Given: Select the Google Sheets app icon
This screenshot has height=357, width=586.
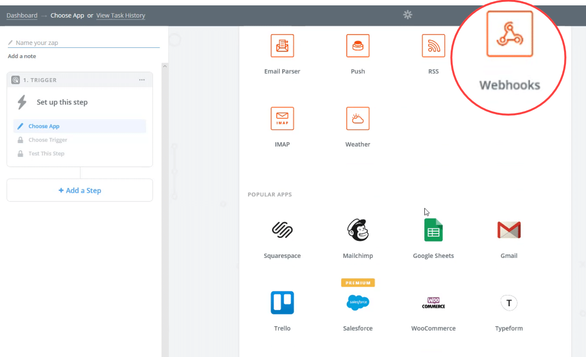Looking at the screenshot, I should pyautogui.click(x=433, y=230).
